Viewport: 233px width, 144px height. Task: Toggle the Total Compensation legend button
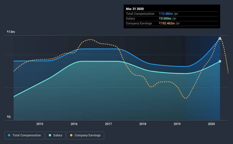24,135
